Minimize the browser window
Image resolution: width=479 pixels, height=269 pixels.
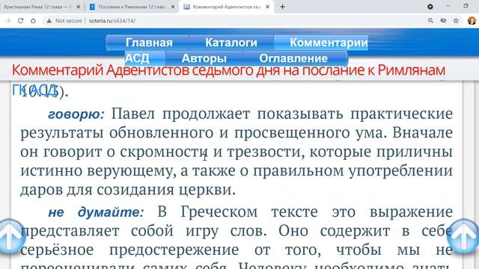pyautogui.click(x=448, y=6)
